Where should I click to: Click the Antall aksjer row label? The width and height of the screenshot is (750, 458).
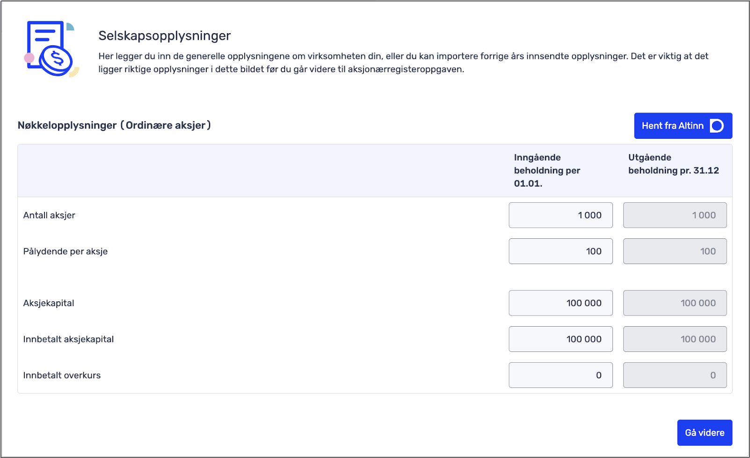[x=49, y=215]
